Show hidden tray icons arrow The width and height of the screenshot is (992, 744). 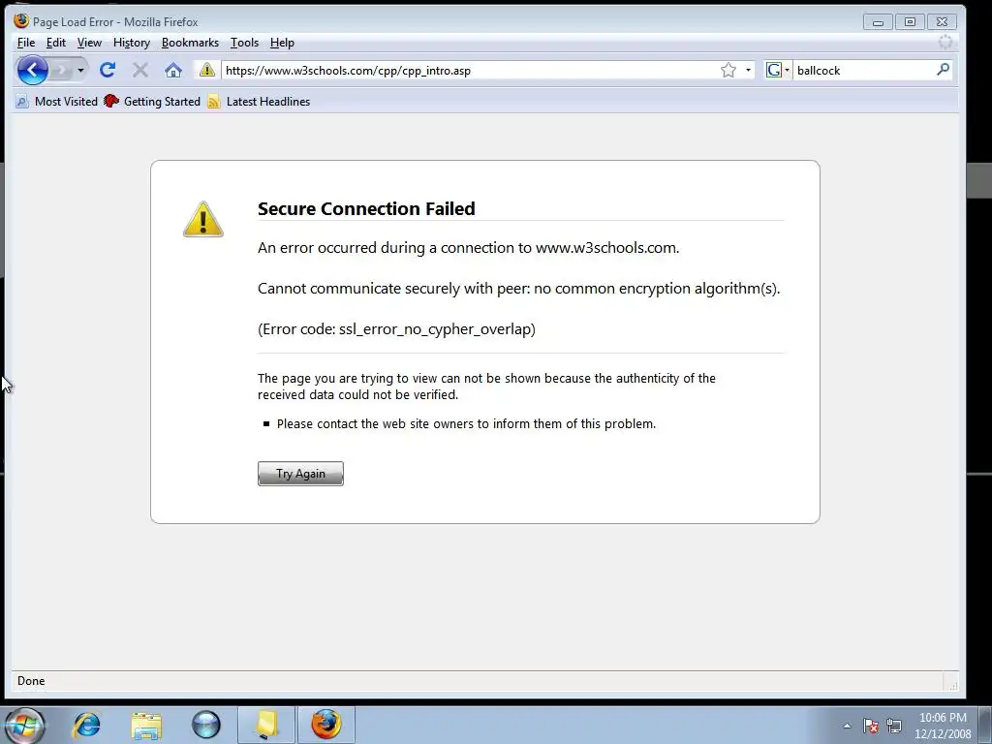point(847,726)
